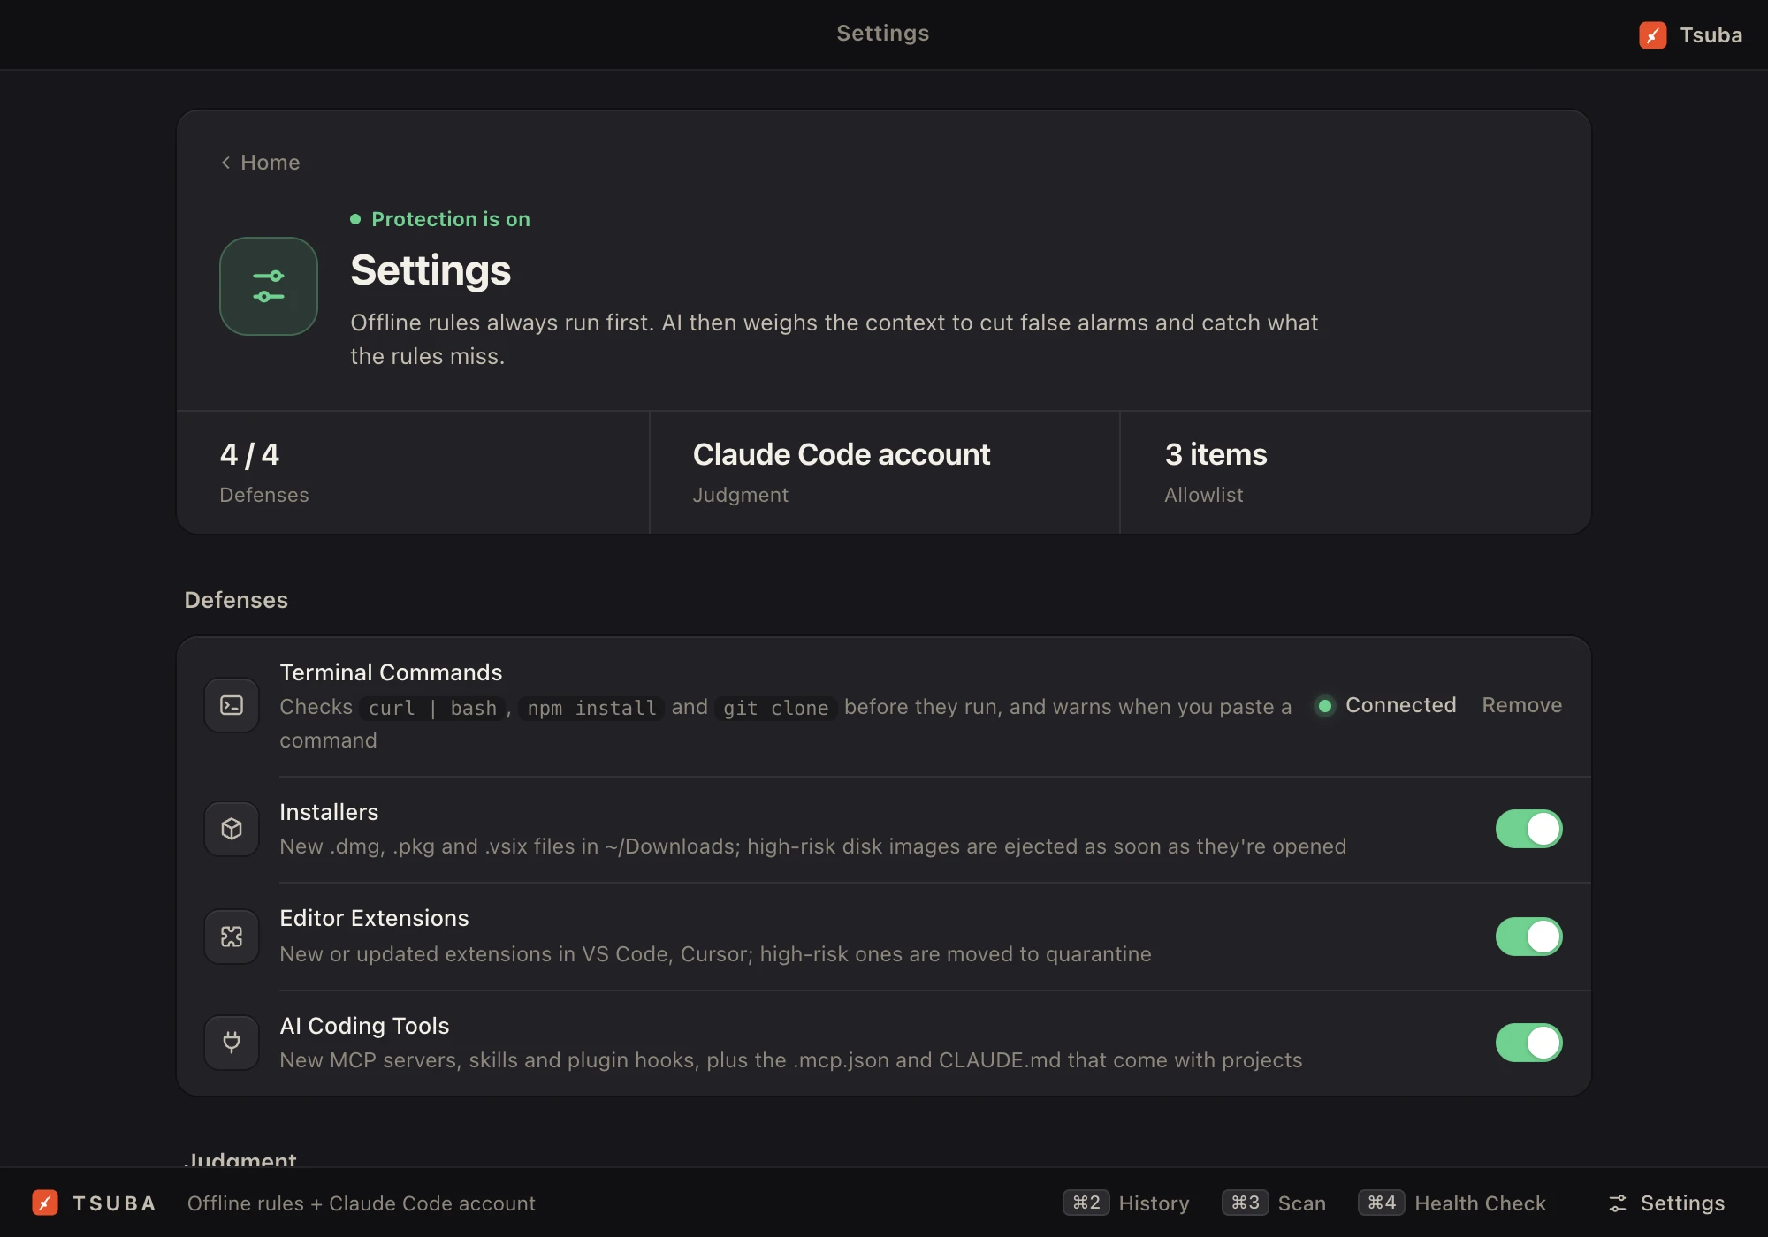This screenshot has width=1768, height=1237.
Task: Click the AI Coding Tools plug icon
Action: click(x=232, y=1043)
